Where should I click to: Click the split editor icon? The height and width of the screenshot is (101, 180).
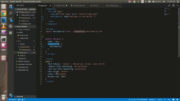click(x=173, y=6)
